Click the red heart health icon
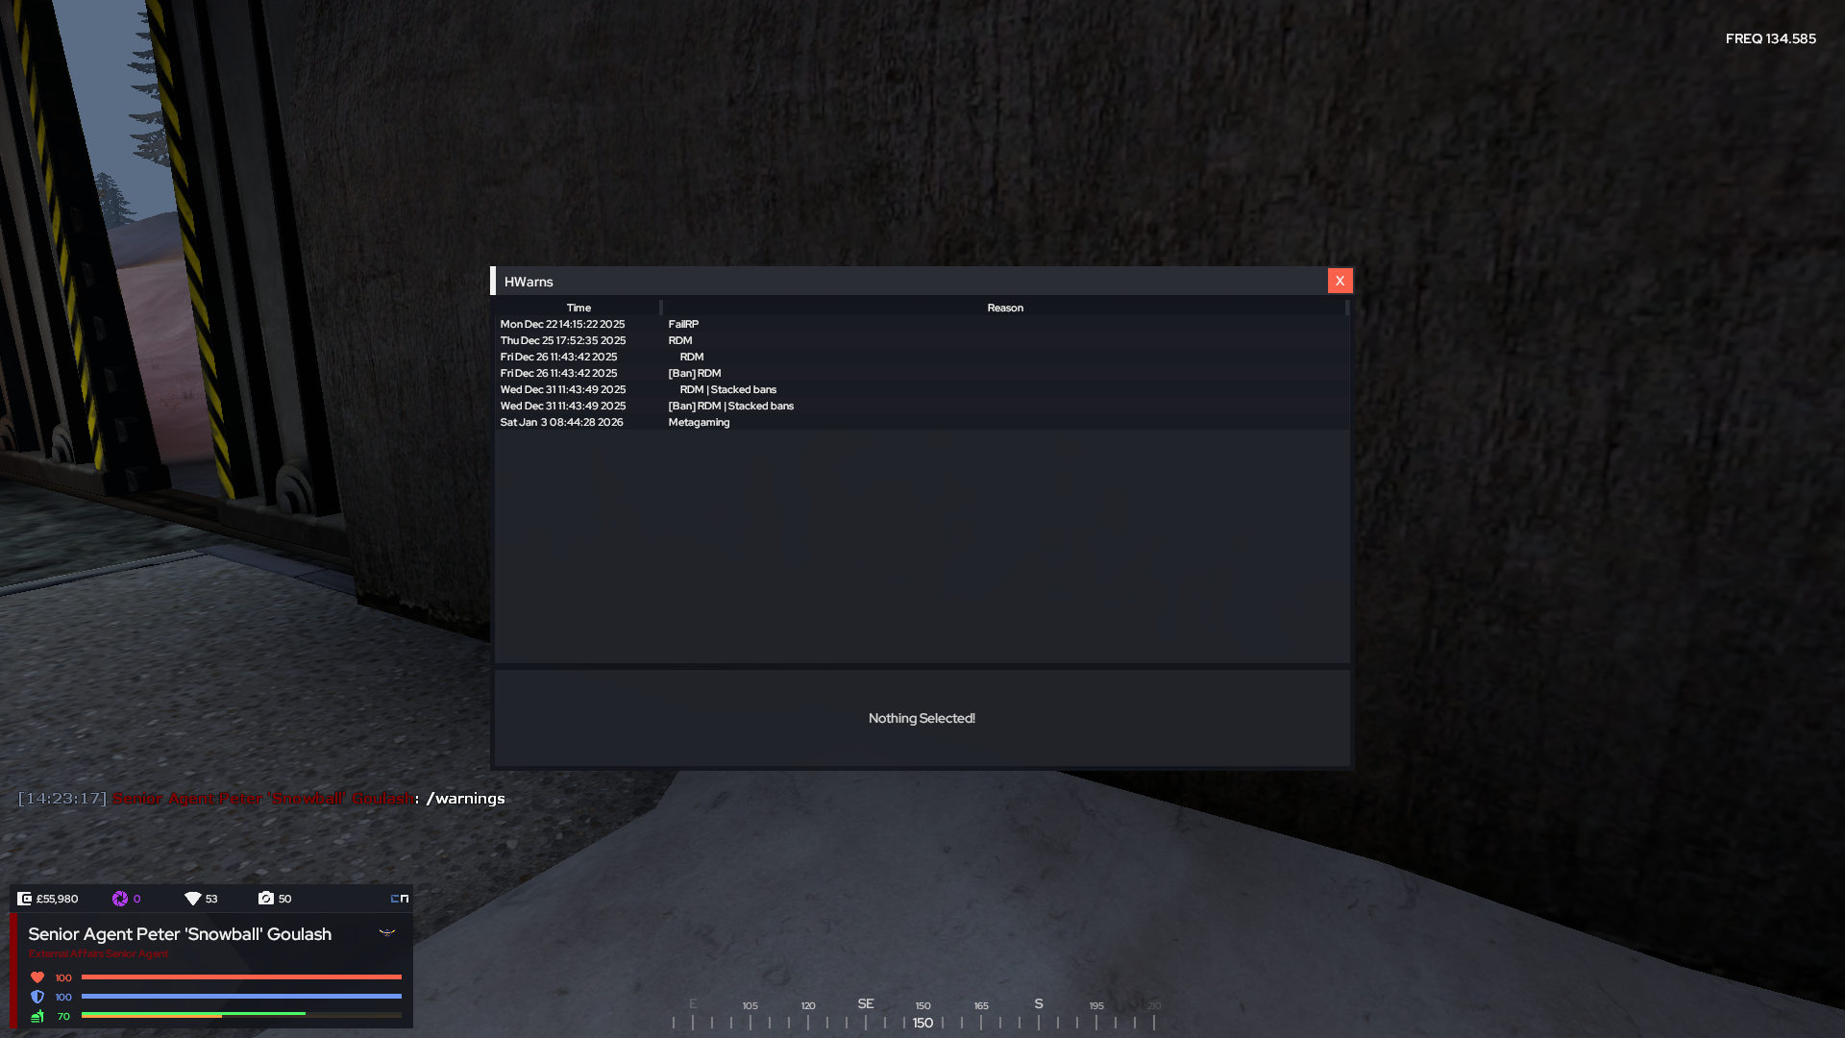Image resolution: width=1845 pixels, height=1038 pixels. tap(37, 977)
